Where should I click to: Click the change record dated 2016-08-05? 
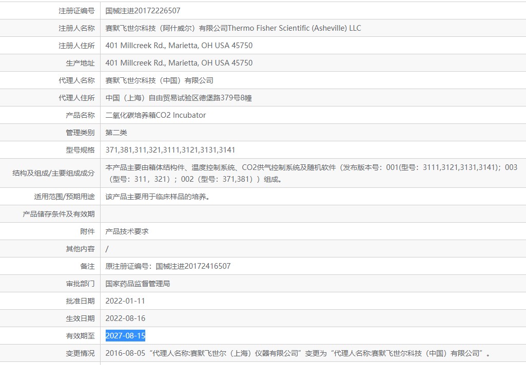tap(298, 353)
